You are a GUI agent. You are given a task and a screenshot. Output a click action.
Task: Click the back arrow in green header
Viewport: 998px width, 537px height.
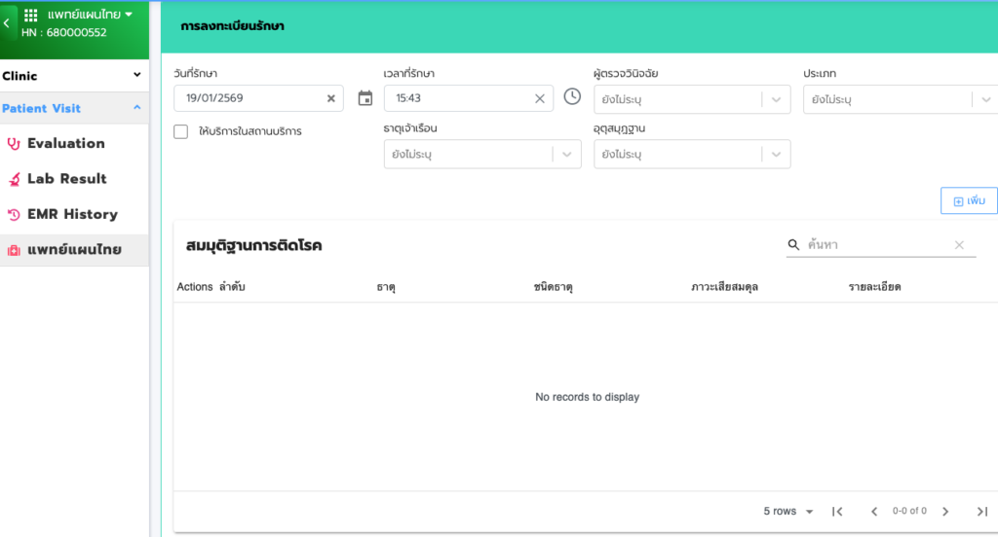pyautogui.click(x=7, y=23)
